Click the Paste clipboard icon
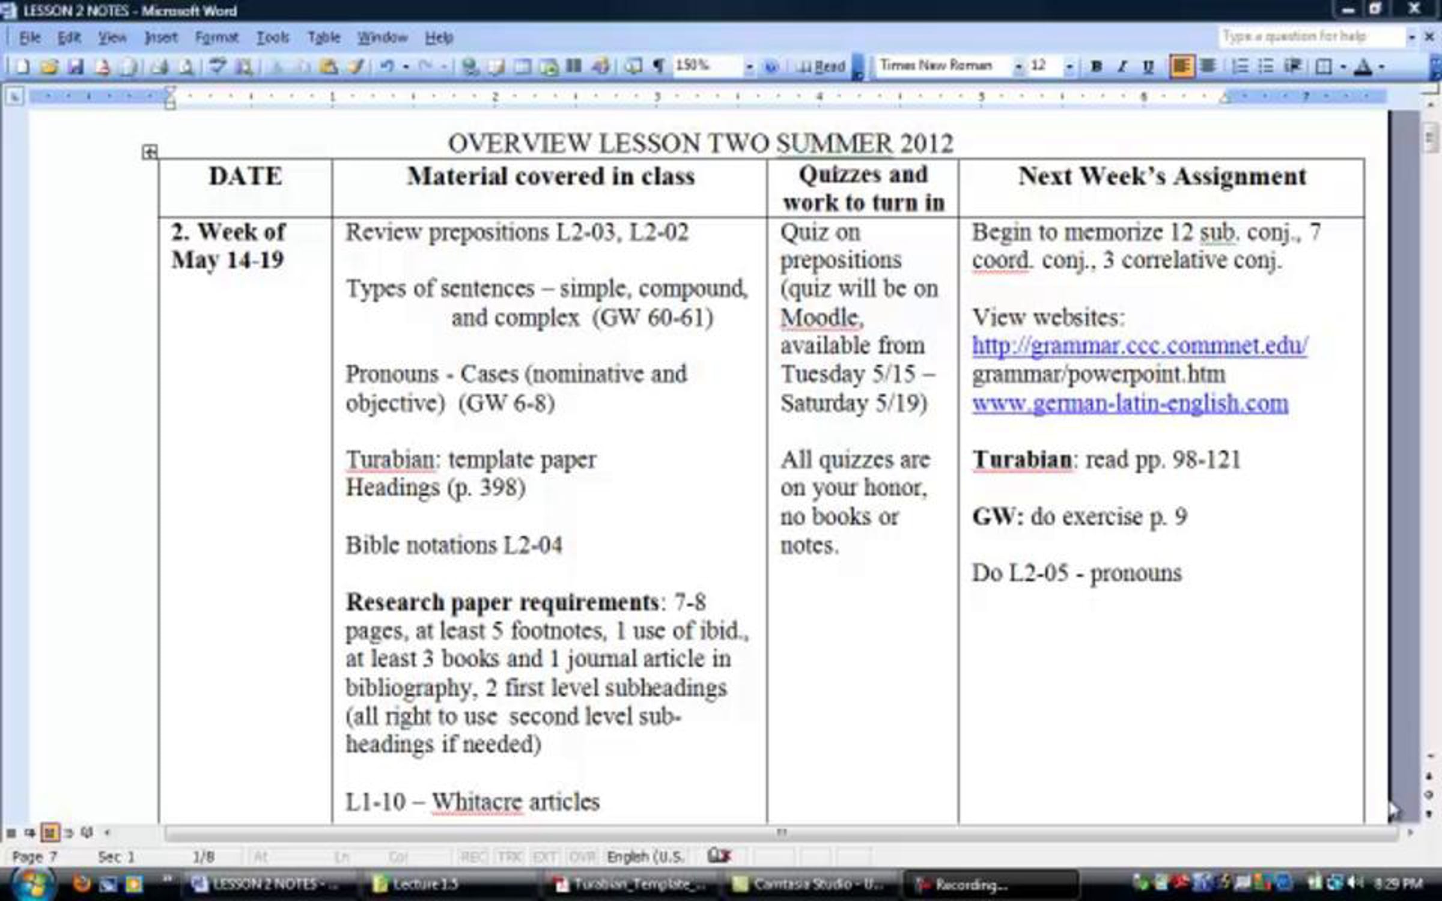This screenshot has height=901, width=1442. point(328,67)
